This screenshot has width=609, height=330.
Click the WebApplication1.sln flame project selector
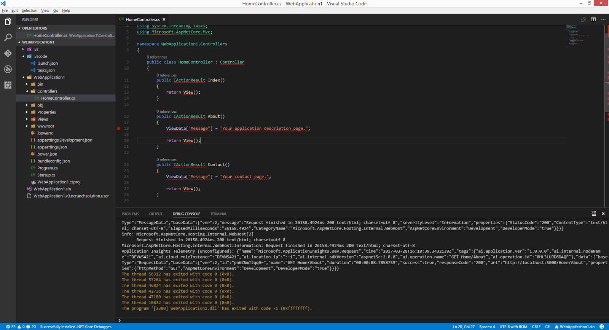(575, 327)
